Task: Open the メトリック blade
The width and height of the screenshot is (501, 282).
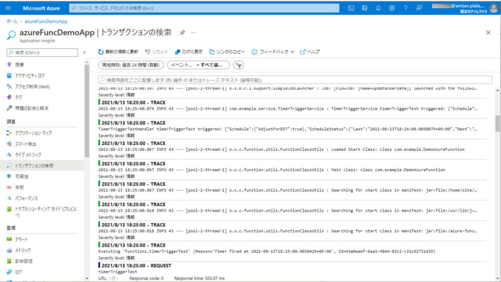Action: pyautogui.click(x=23, y=250)
